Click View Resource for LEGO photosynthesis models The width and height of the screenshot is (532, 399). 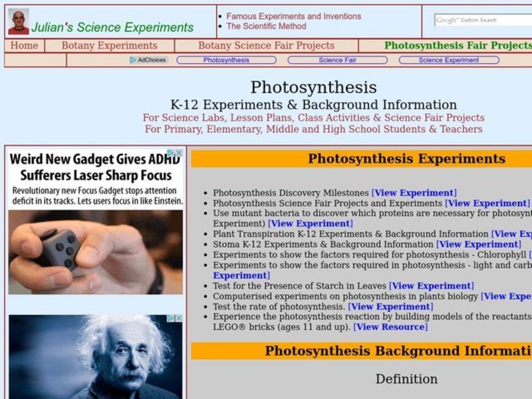[x=391, y=327]
